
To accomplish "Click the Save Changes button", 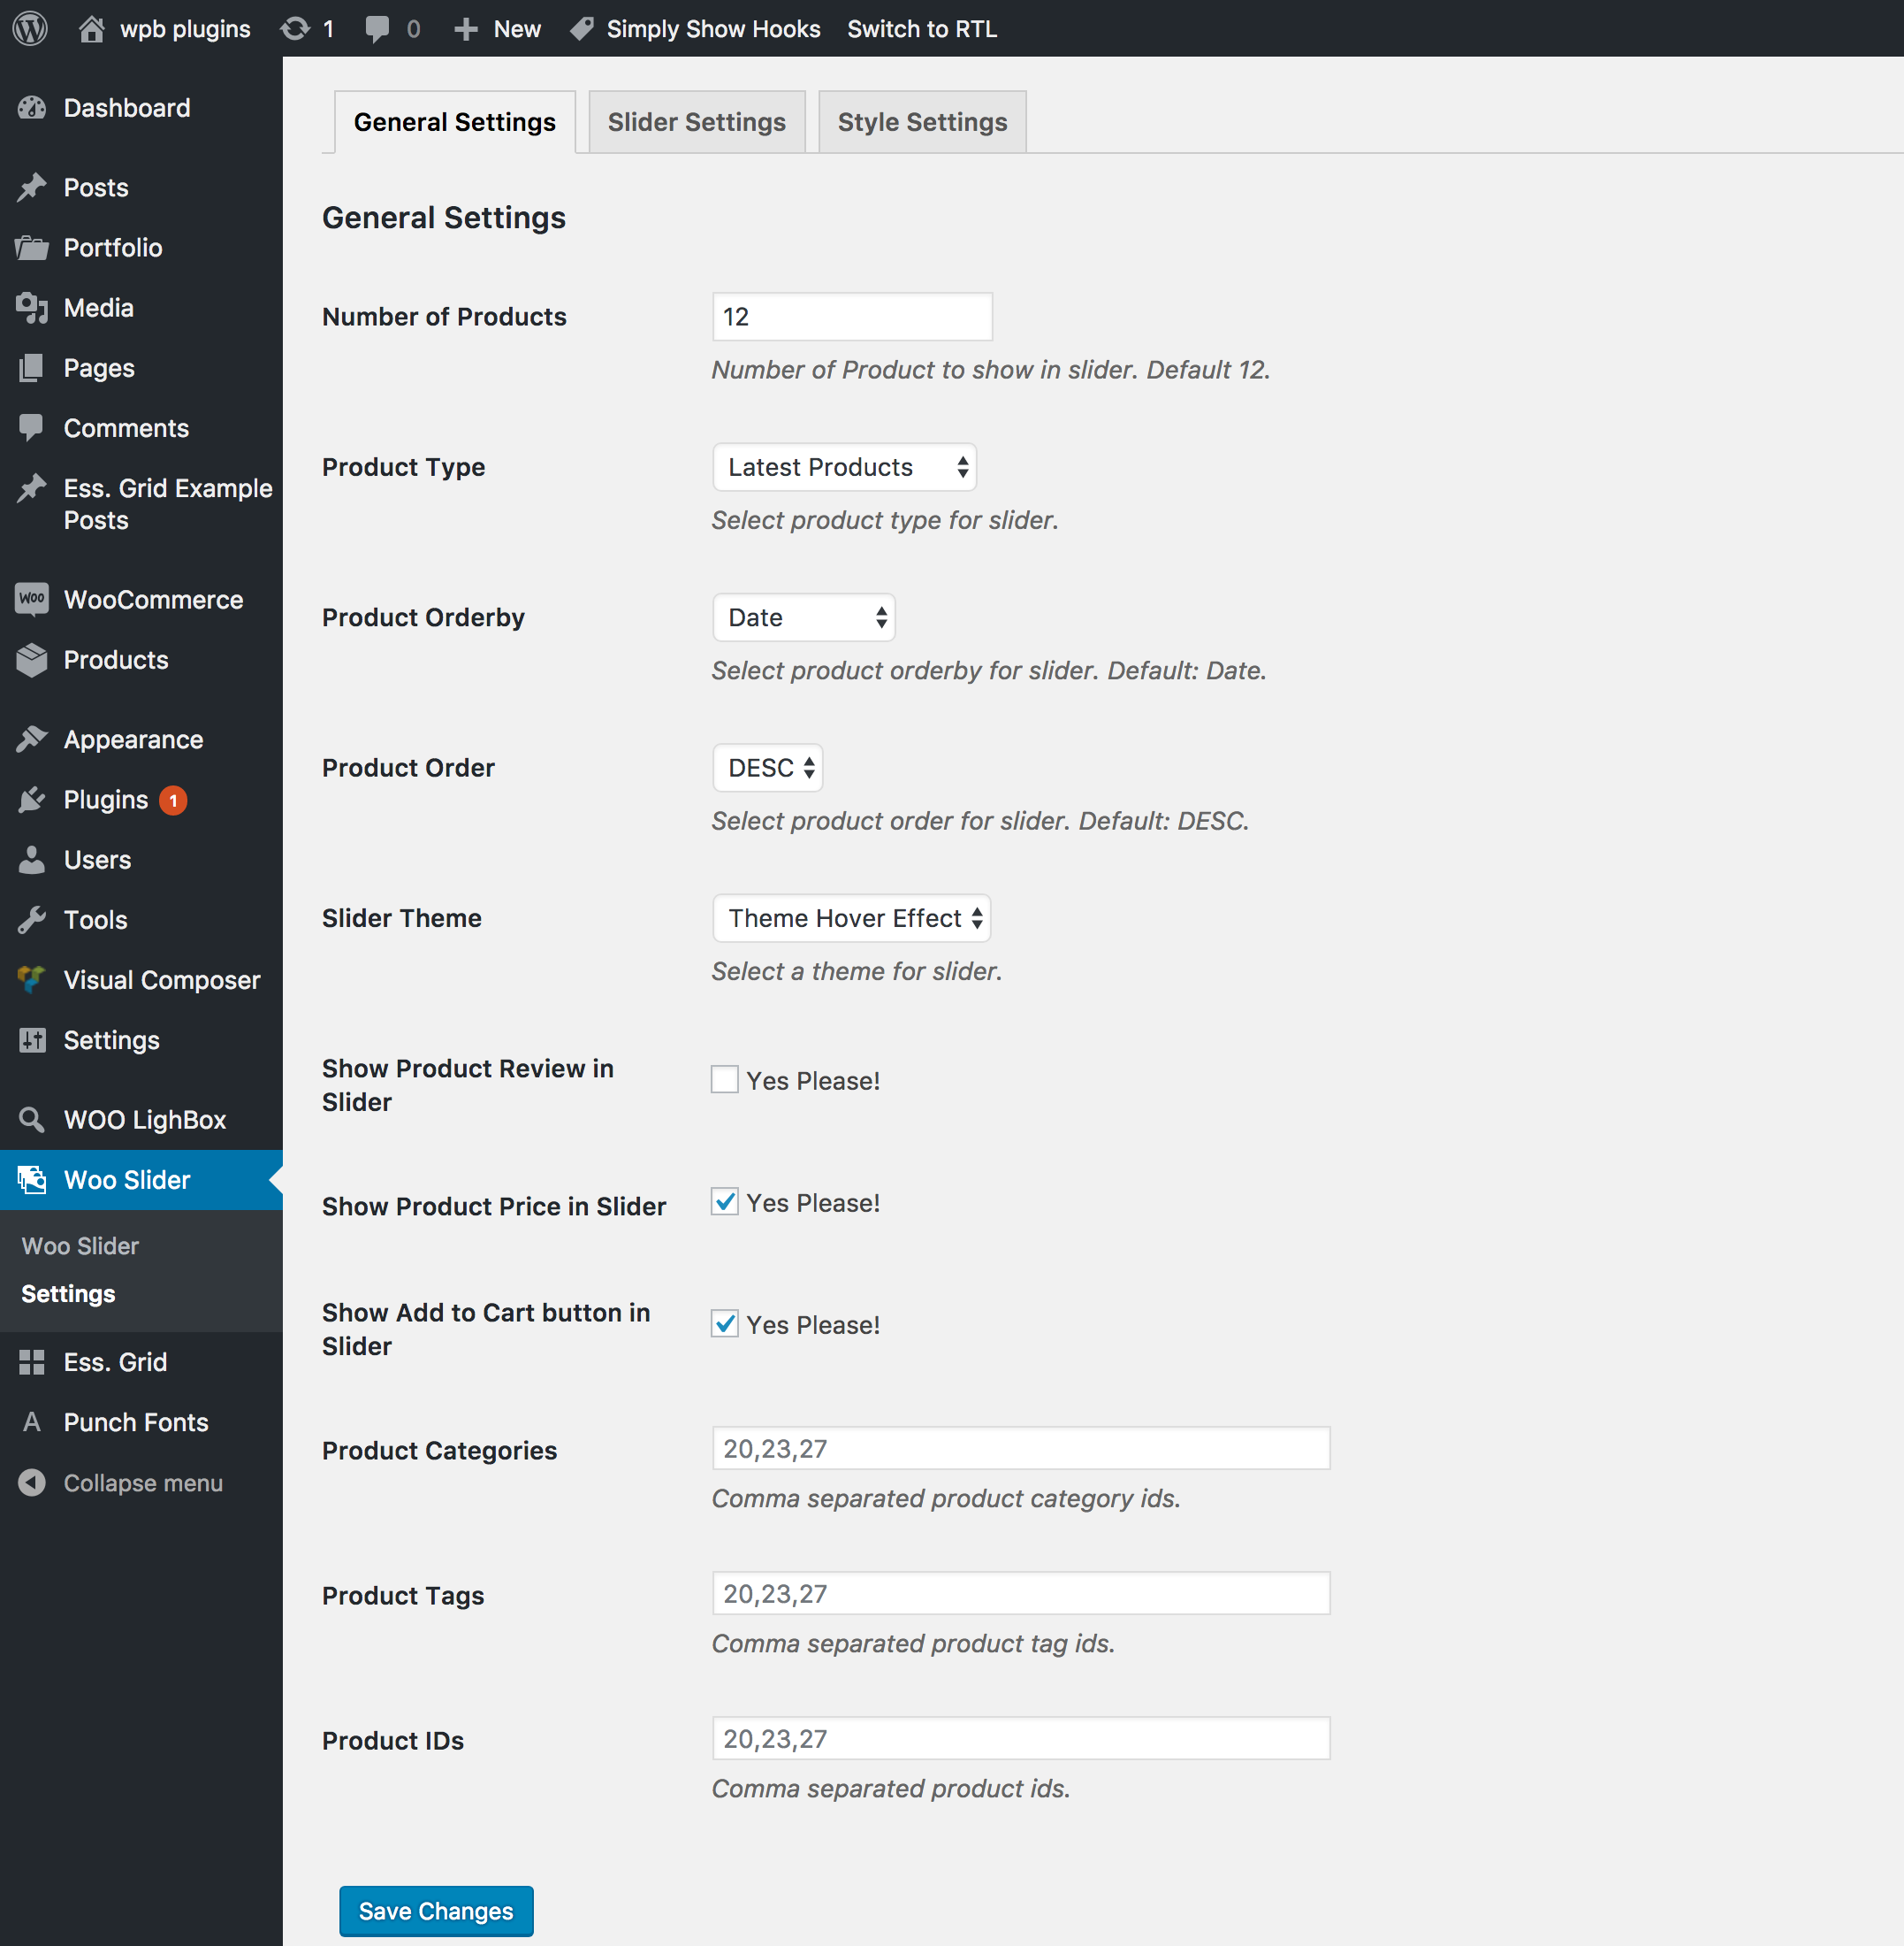I will (436, 1912).
